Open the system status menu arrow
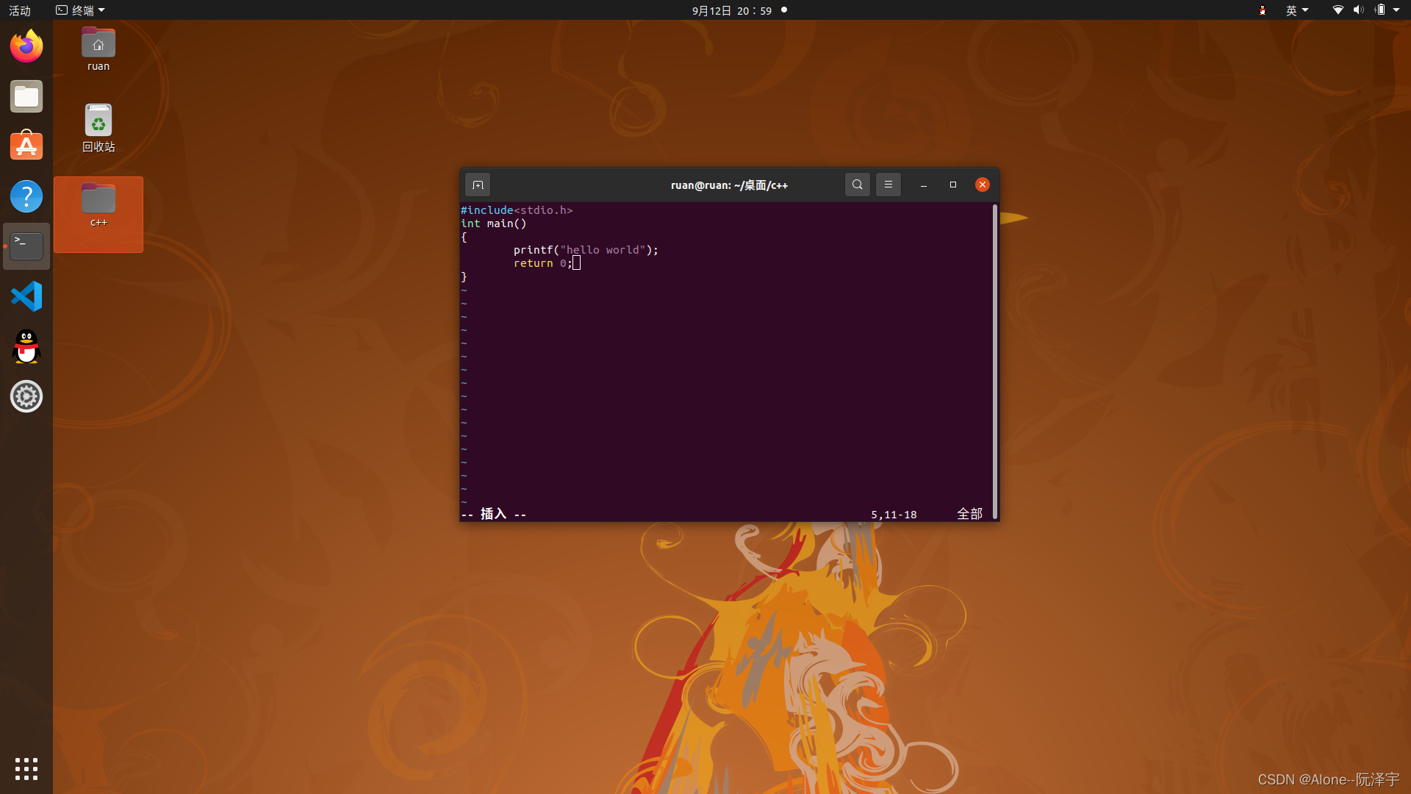The image size is (1411, 794). click(1396, 10)
